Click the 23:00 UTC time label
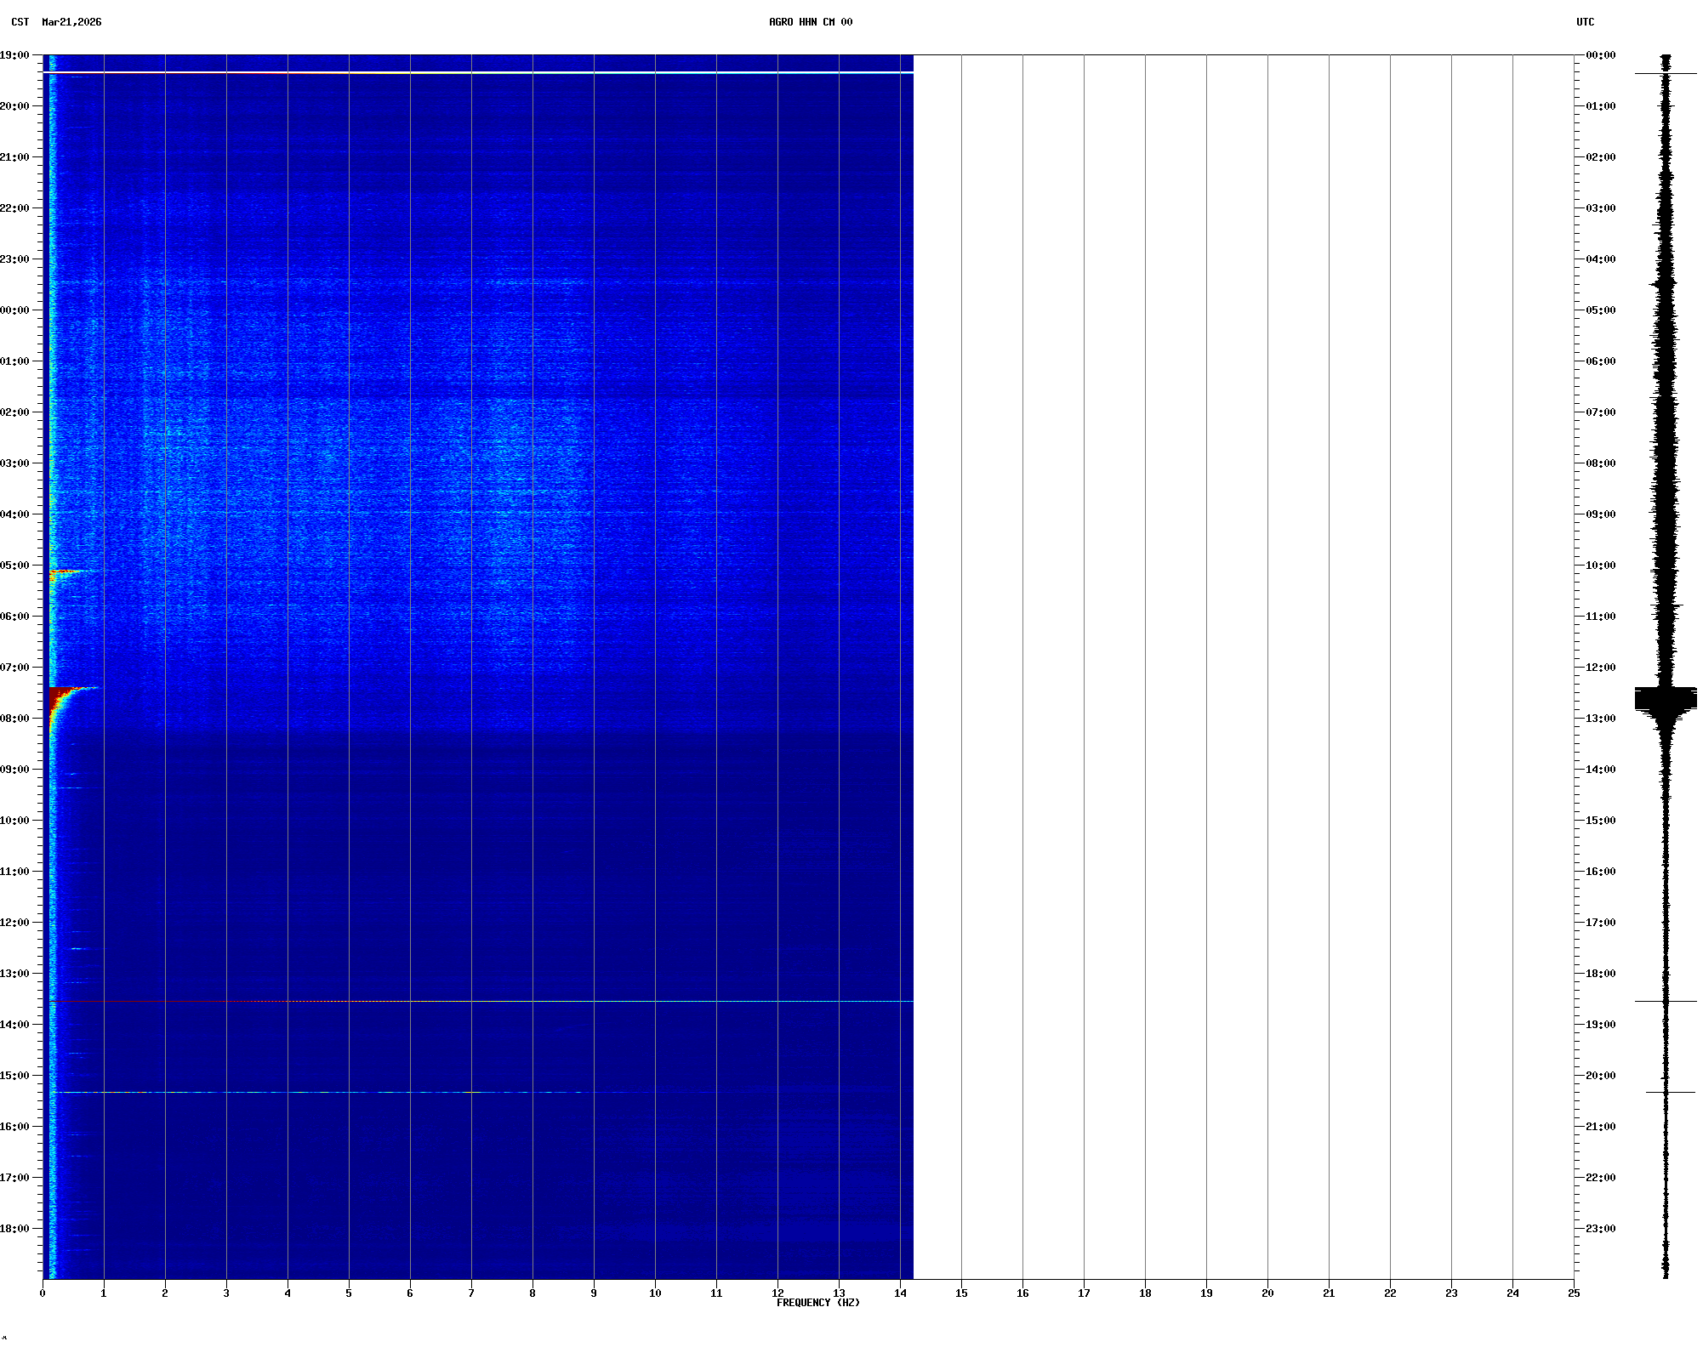Image resolution: width=1703 pixels, height=1347 pixels. 1600,1229
